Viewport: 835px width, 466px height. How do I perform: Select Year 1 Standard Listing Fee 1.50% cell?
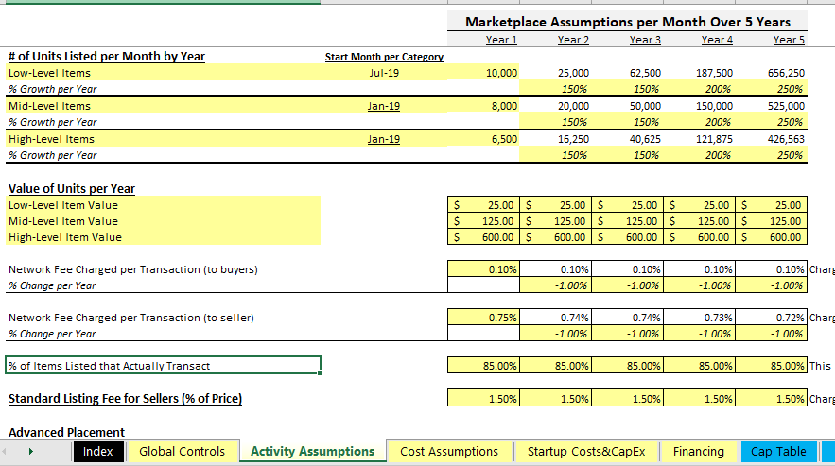click(x=483, y=398)
